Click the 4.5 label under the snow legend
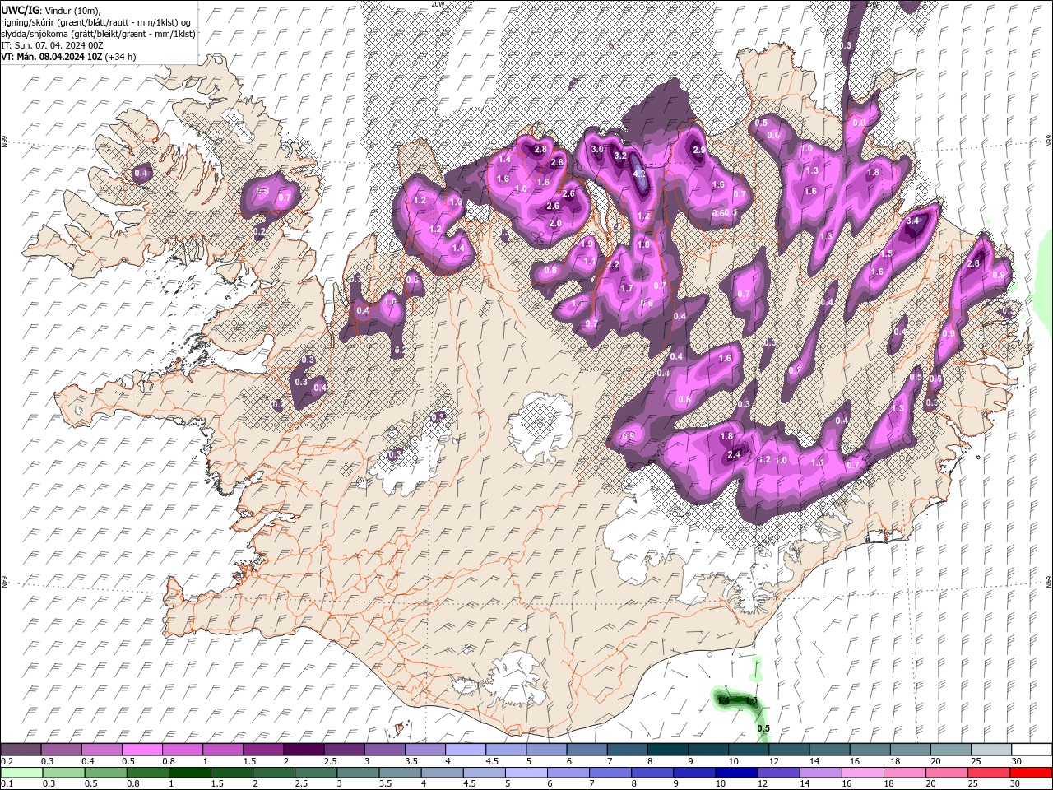The width and height of the screenshot is (1053, 790). pos(492,761)
